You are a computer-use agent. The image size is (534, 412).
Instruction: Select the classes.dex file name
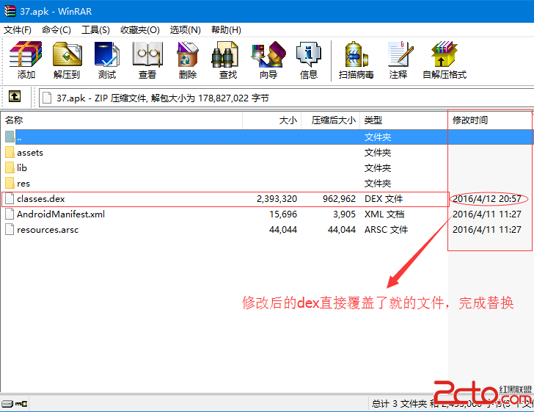click(41, 198)
